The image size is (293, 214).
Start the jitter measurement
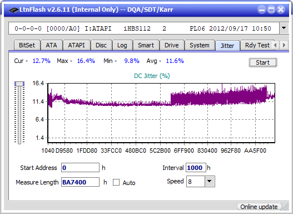(x=263, y=62)
